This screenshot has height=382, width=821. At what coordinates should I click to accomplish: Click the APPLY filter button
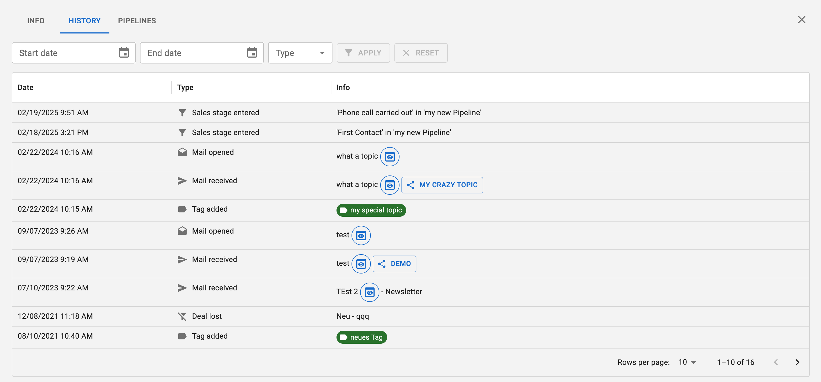(x=363, y=53)
